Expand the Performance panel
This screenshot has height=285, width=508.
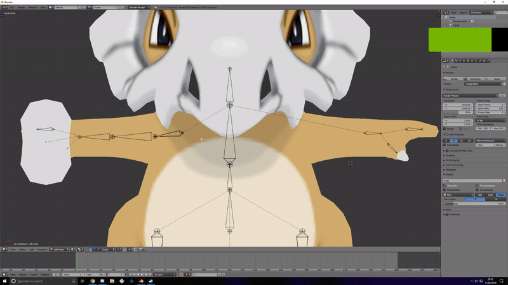451,160
